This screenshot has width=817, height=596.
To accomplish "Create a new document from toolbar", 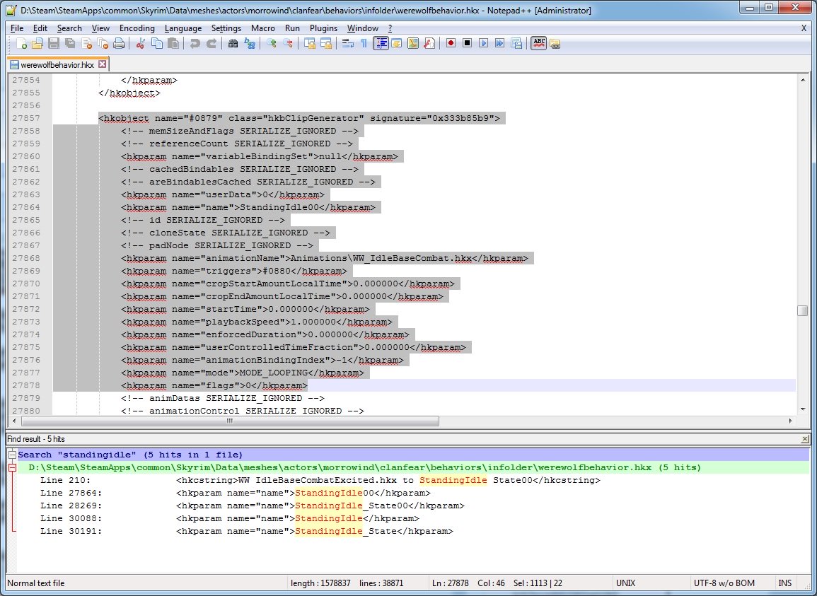I will pos(21,44).
